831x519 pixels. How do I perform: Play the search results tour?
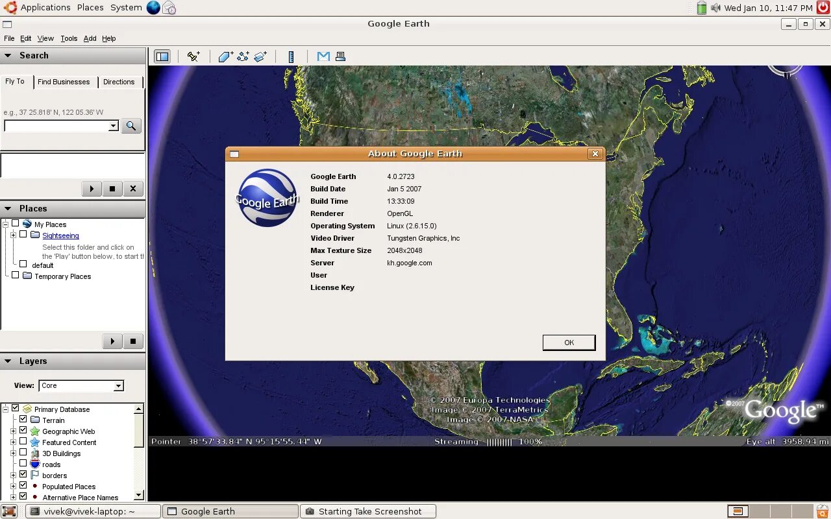point(92,189)
